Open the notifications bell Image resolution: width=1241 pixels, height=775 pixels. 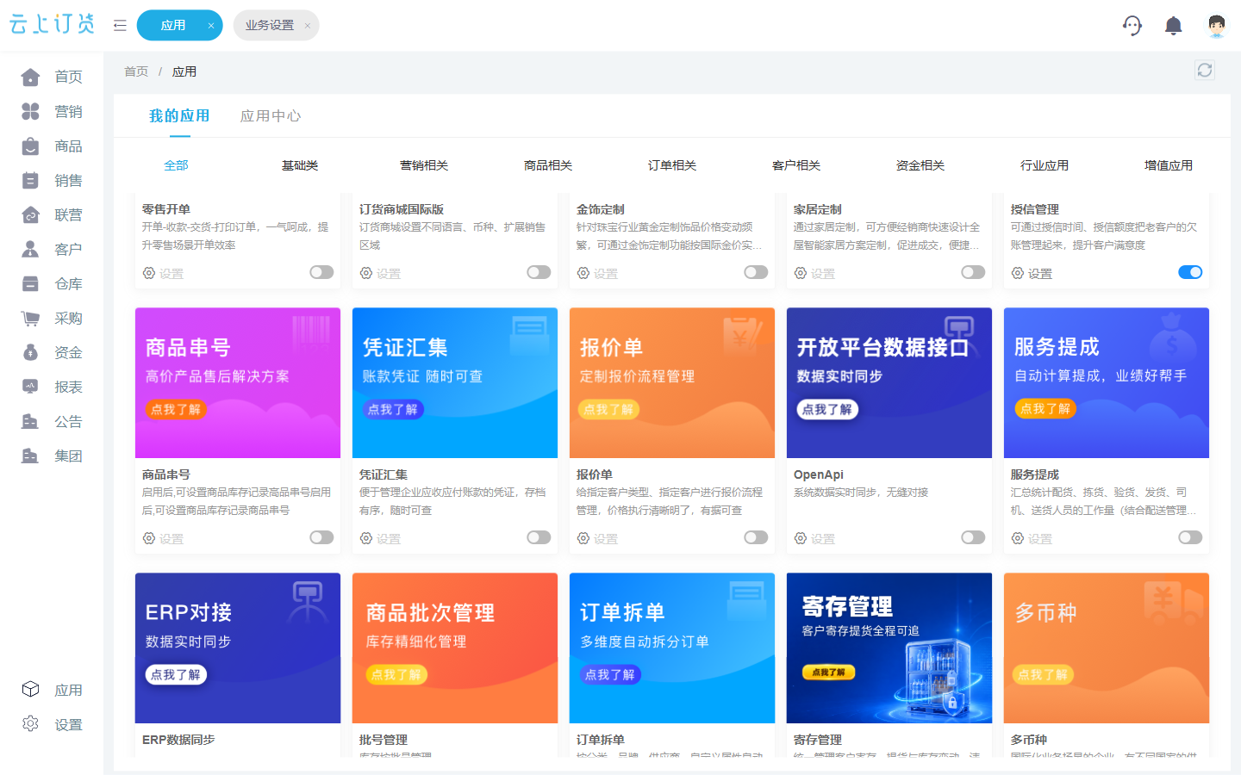pos(1173,26)
